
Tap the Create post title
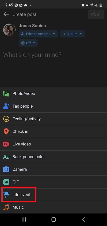[25, 14]
